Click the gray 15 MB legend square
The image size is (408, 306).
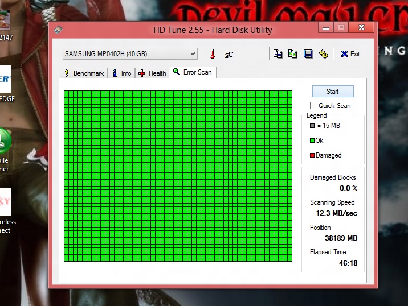(x=312, y=126)
